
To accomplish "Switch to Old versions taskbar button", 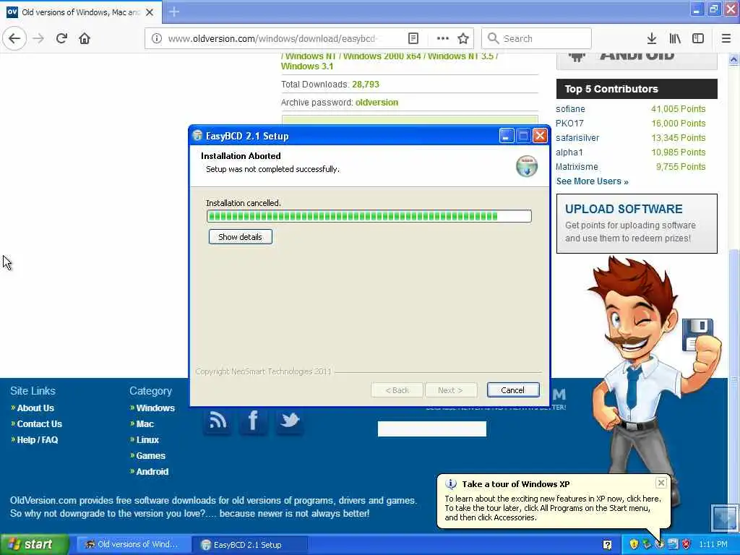I will coord(133,545).
